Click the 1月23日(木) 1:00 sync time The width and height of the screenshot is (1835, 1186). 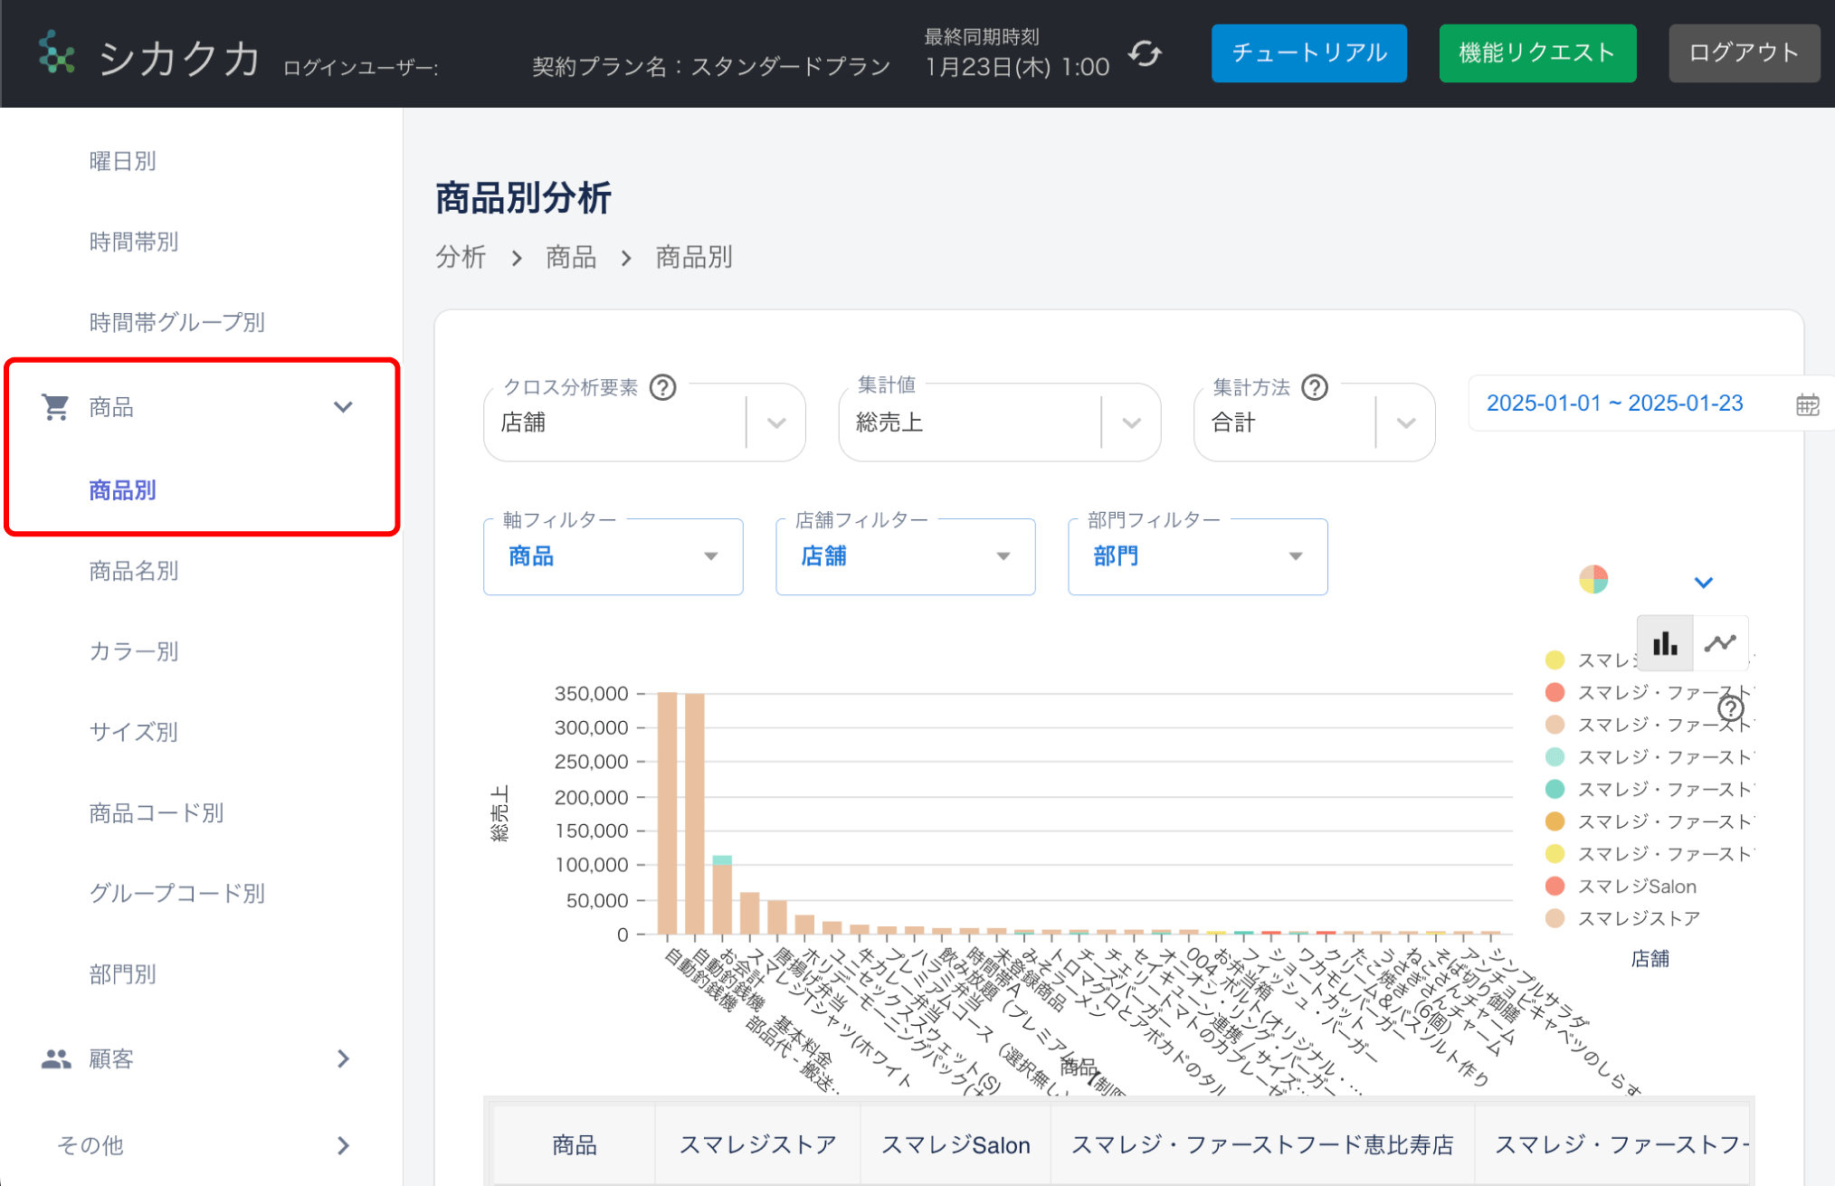pos(1017,67)
